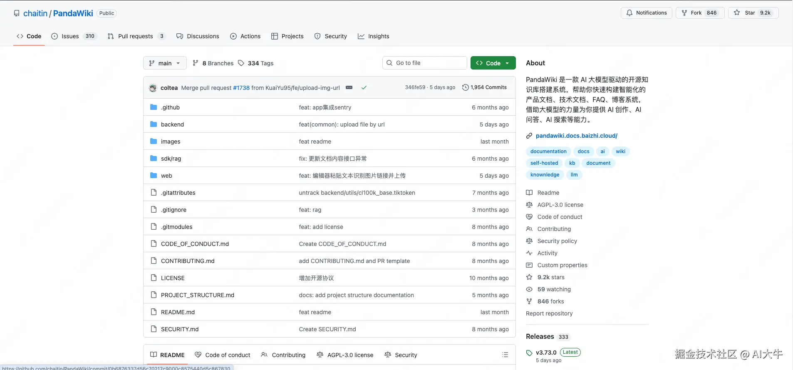793x370 pixels.
Task: Open the Code tab
Action: 29,36
